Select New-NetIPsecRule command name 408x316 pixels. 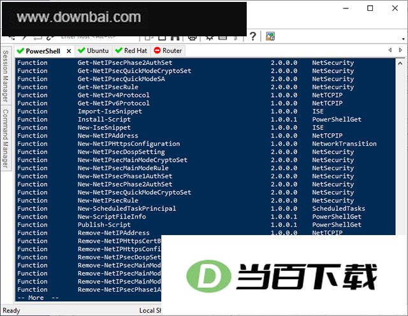(x=108, y=200)
